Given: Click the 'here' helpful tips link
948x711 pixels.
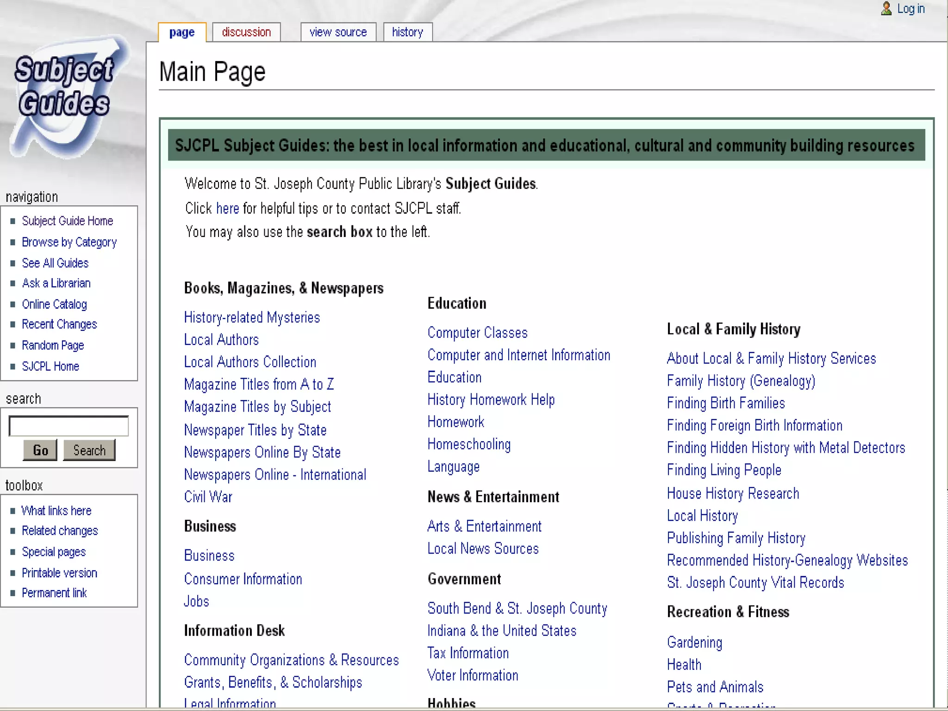Looking at the screenshot, I should [x=227, y=209].
